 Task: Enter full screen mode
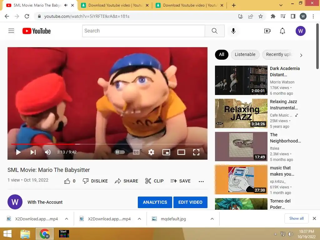(196, 152)
